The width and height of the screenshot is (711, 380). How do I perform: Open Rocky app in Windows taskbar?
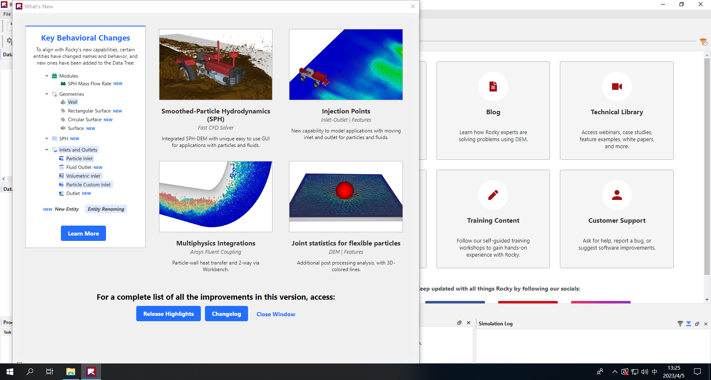click(91, 372)
